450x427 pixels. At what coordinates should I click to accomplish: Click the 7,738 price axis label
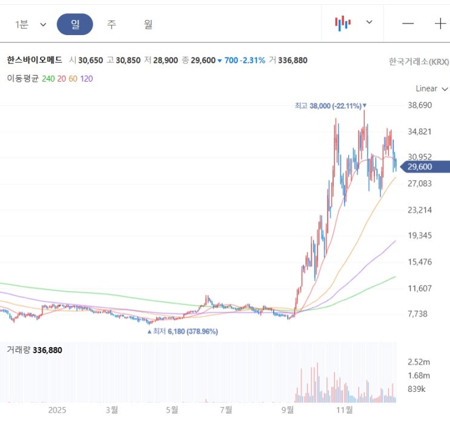pos(417,314)
